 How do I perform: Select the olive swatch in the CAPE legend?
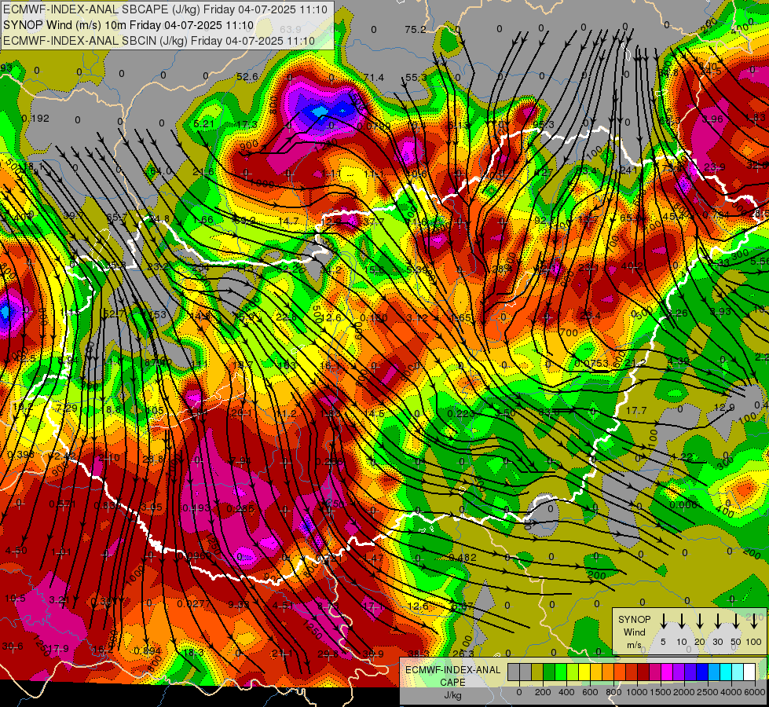tap(537, 672)
